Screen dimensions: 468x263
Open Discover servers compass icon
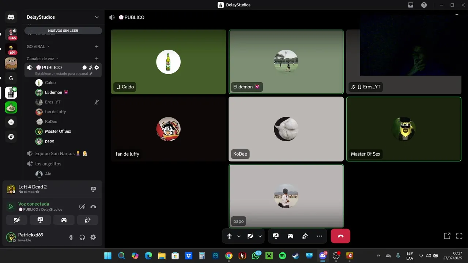point(11,137)
